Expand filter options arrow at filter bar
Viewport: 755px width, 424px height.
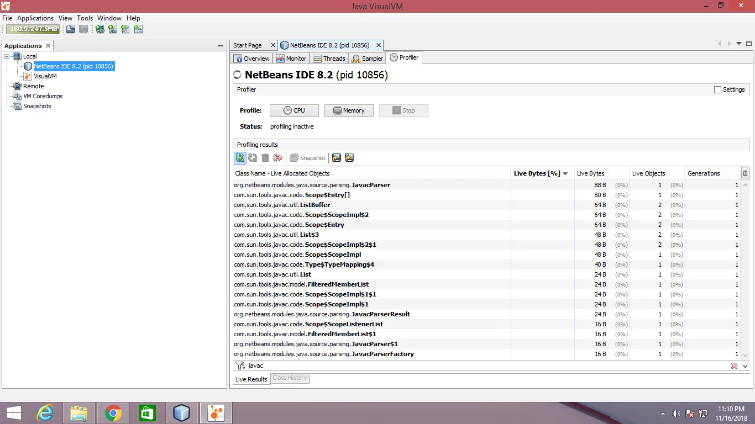click(x=745, y=366)
